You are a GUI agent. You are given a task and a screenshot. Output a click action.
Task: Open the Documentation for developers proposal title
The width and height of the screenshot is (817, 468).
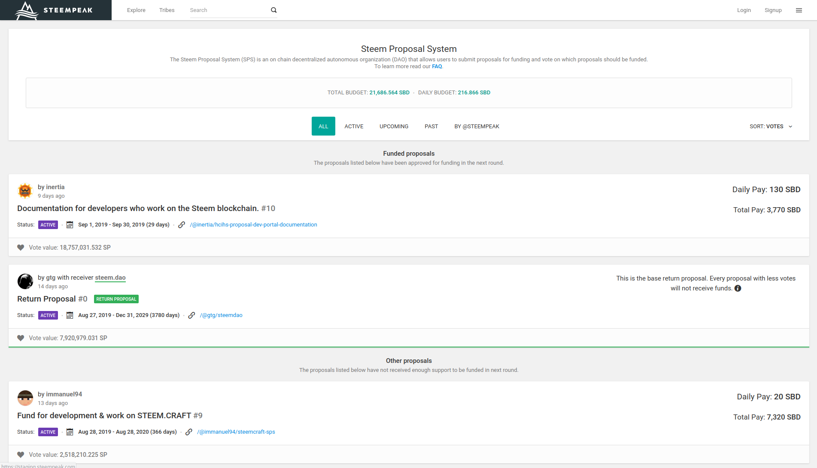click(146, 208)
